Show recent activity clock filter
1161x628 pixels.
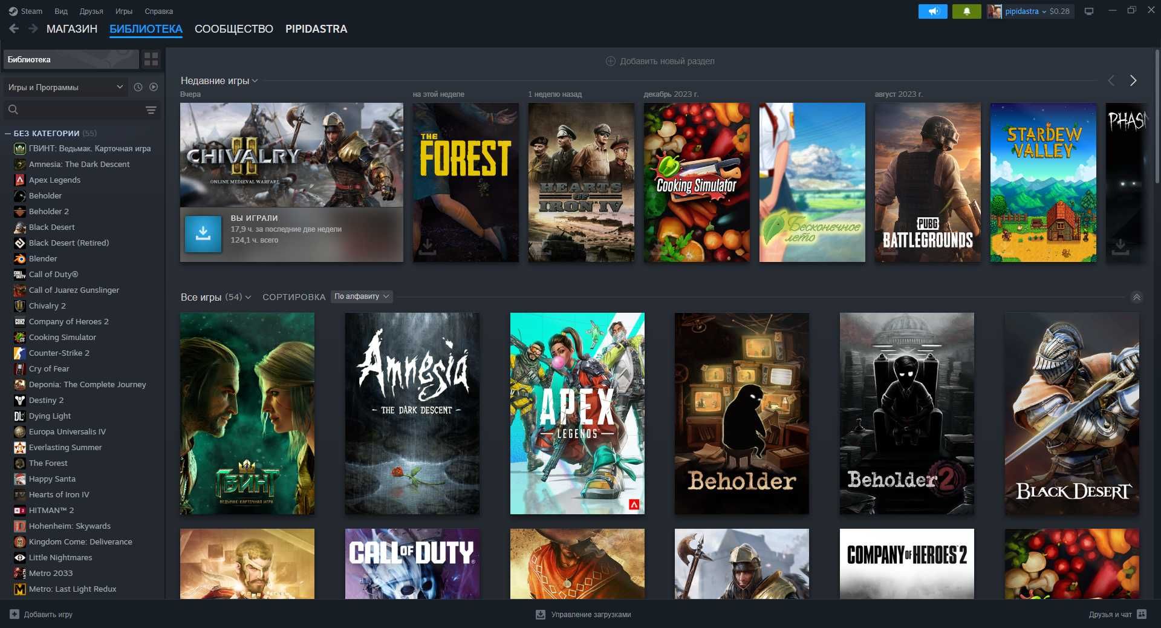[x=138, y=87]
